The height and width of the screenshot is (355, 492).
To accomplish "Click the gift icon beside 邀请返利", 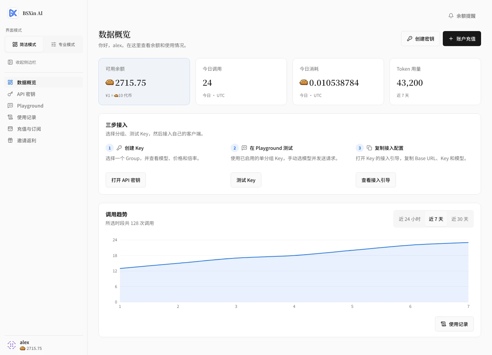I will (10, 140).
